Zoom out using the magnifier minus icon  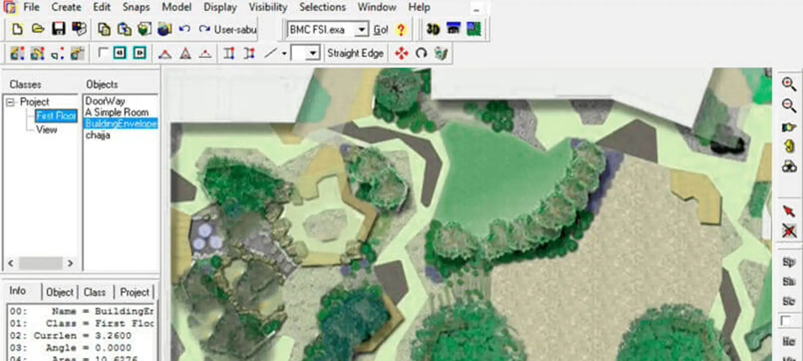pos(789,105)
